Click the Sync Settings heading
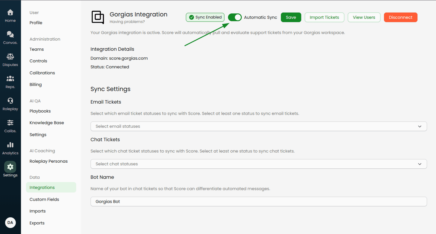Image resolution: width=436 pixels, height=234 pixels. pyautogui.click(x=111, y=89)
